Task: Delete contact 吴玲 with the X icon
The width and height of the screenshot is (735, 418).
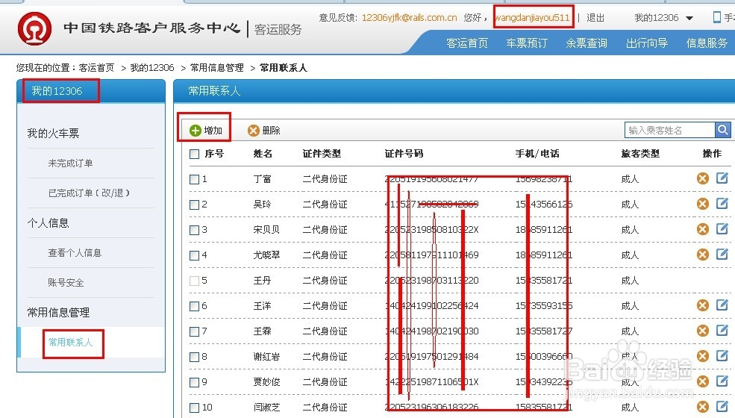Action: [703, 204]
